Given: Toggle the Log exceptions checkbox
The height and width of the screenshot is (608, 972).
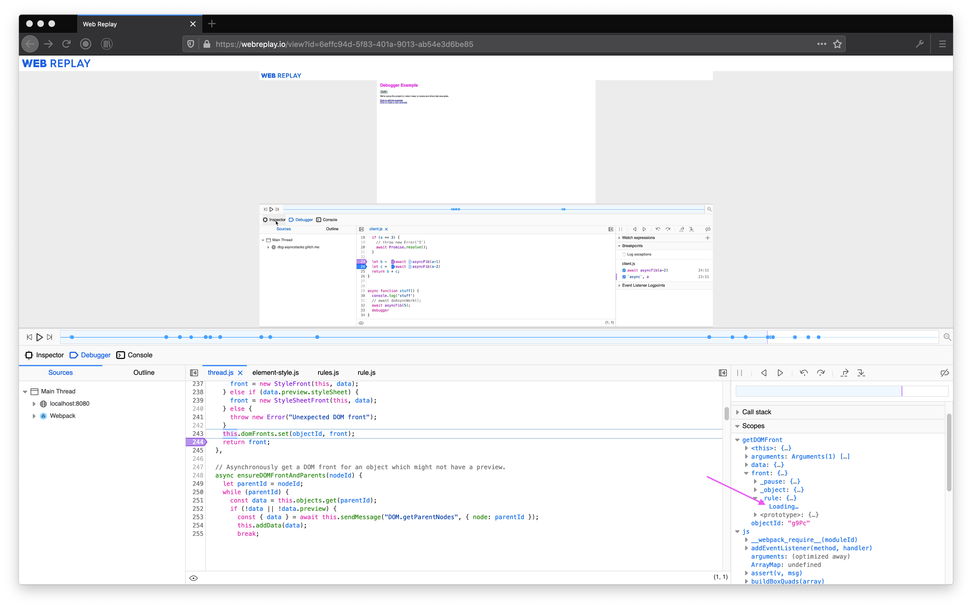Looking at the screenshot, I should click(x=624, y=254).
